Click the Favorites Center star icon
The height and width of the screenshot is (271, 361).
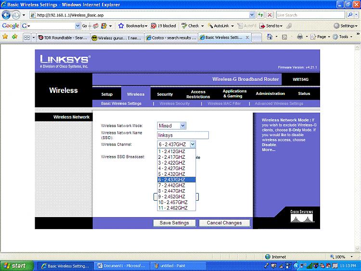5,37
